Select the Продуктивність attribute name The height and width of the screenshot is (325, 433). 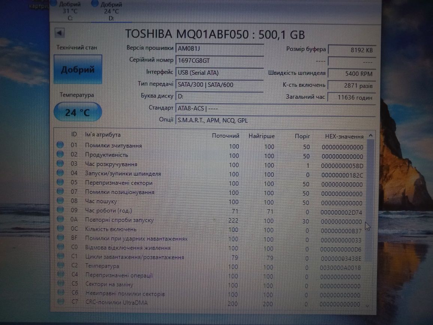click(106, 155)
